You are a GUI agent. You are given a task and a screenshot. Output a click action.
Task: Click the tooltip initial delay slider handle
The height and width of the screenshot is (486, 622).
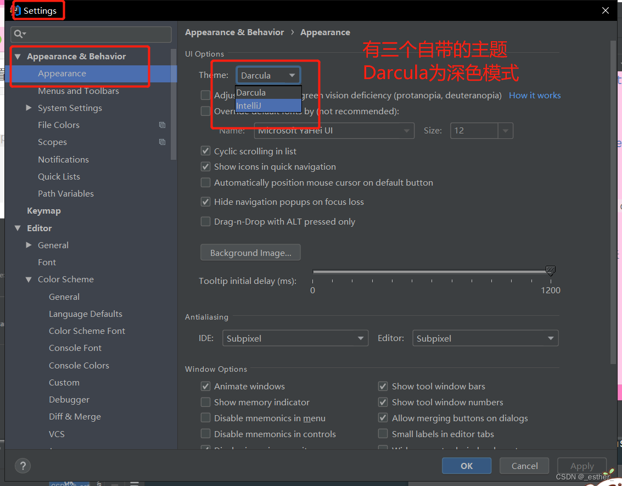(x=551, y=271)
